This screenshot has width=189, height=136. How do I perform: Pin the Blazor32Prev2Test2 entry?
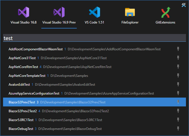[178, 111]
